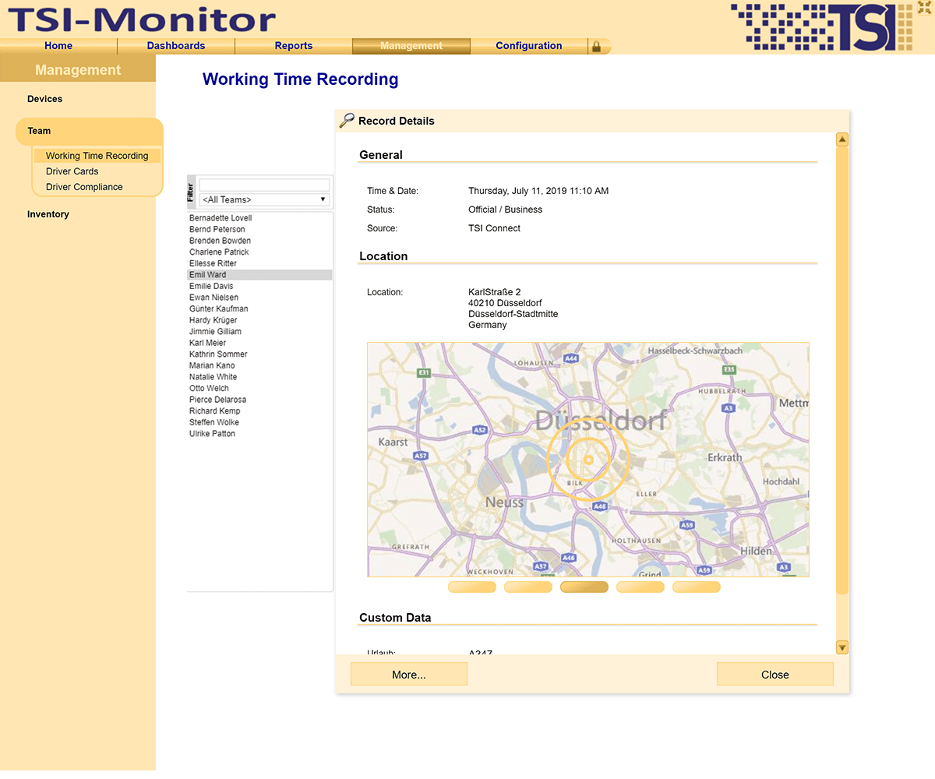Click the scroll down arrow in Record Details
935x779 pixels.
click(842, 647)
